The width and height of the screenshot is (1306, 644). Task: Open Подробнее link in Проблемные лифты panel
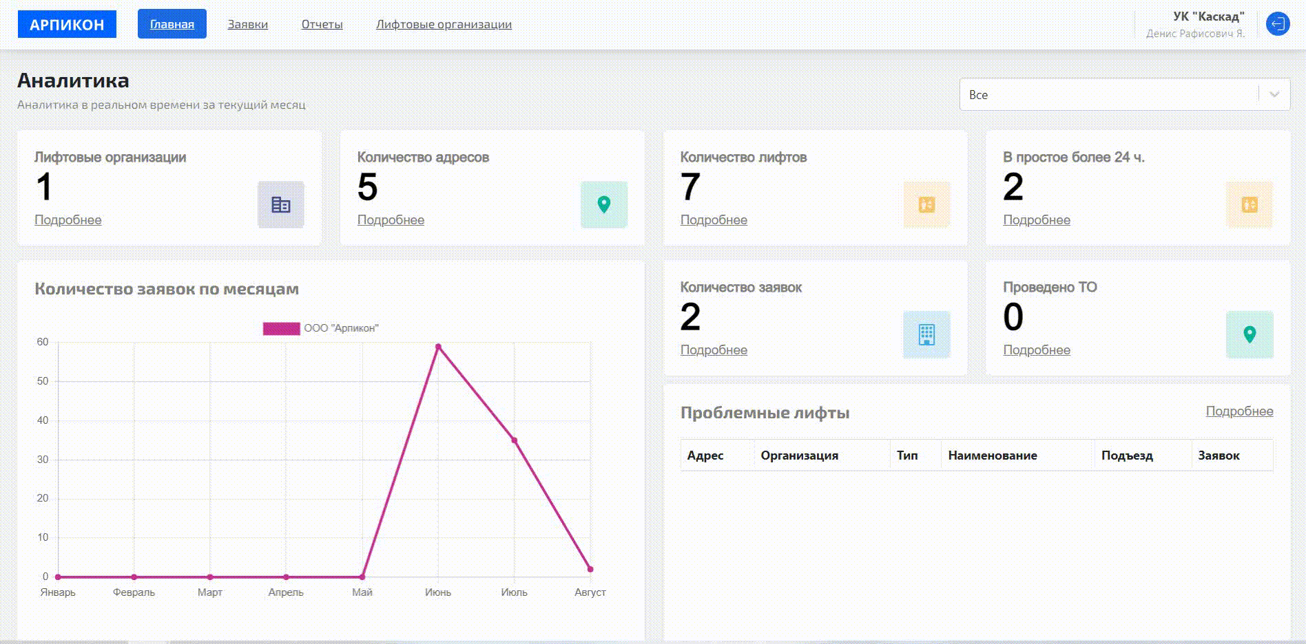click(1239, 411)
